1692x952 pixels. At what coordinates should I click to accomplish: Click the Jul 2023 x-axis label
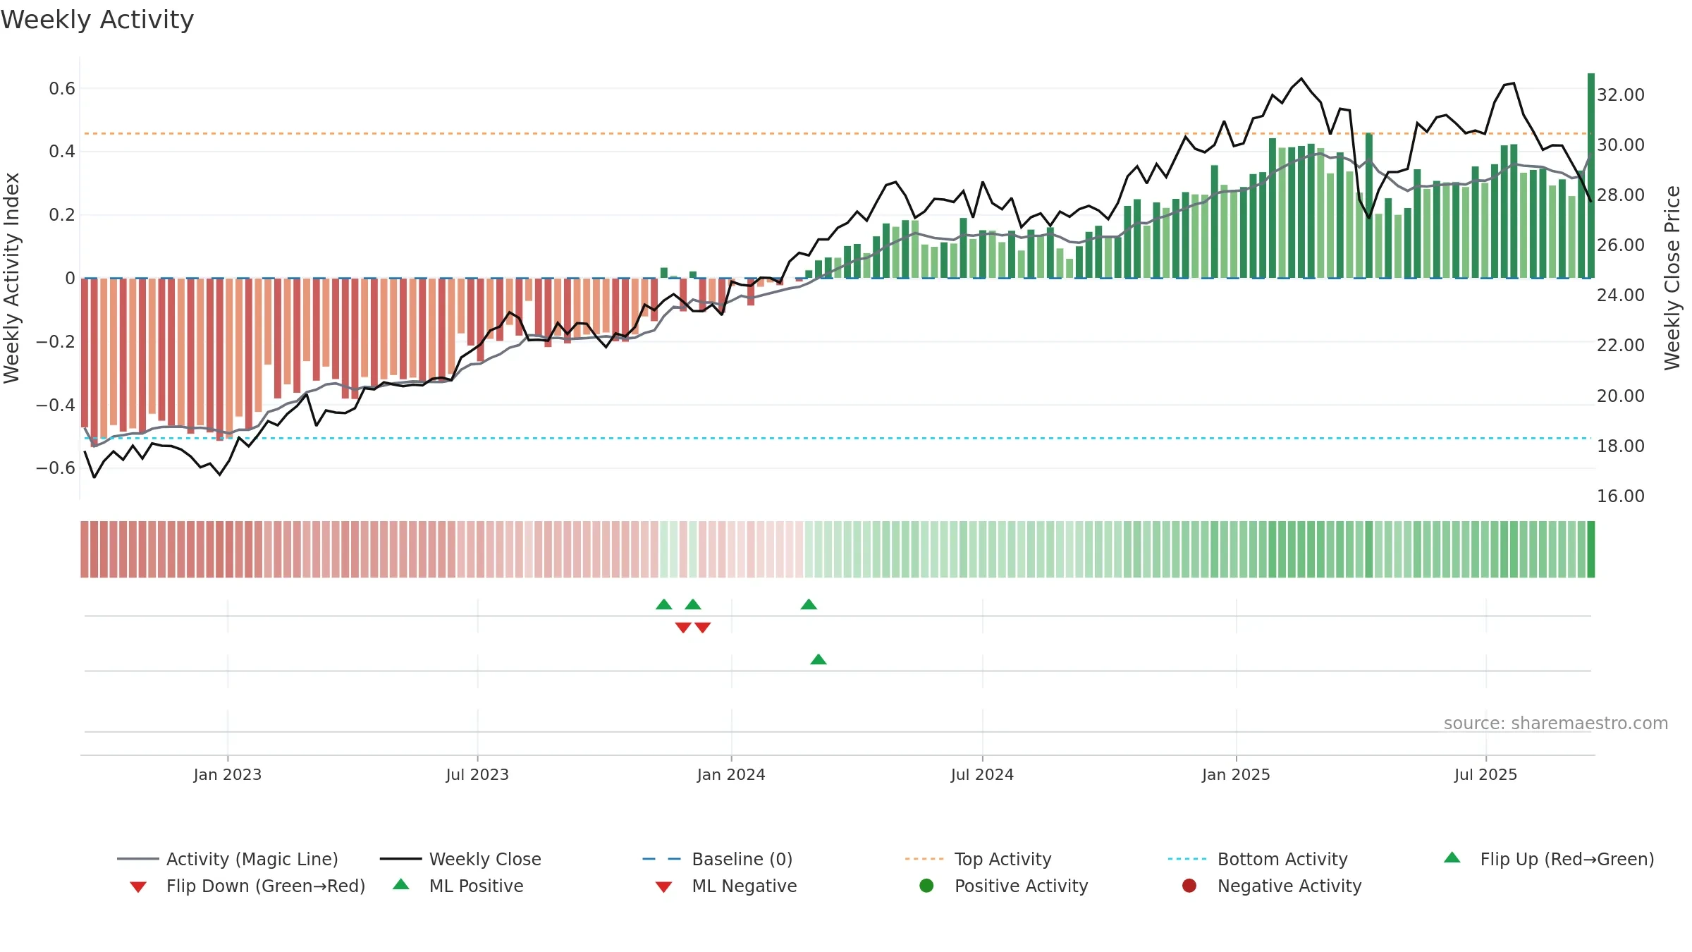tap(477, 774)
